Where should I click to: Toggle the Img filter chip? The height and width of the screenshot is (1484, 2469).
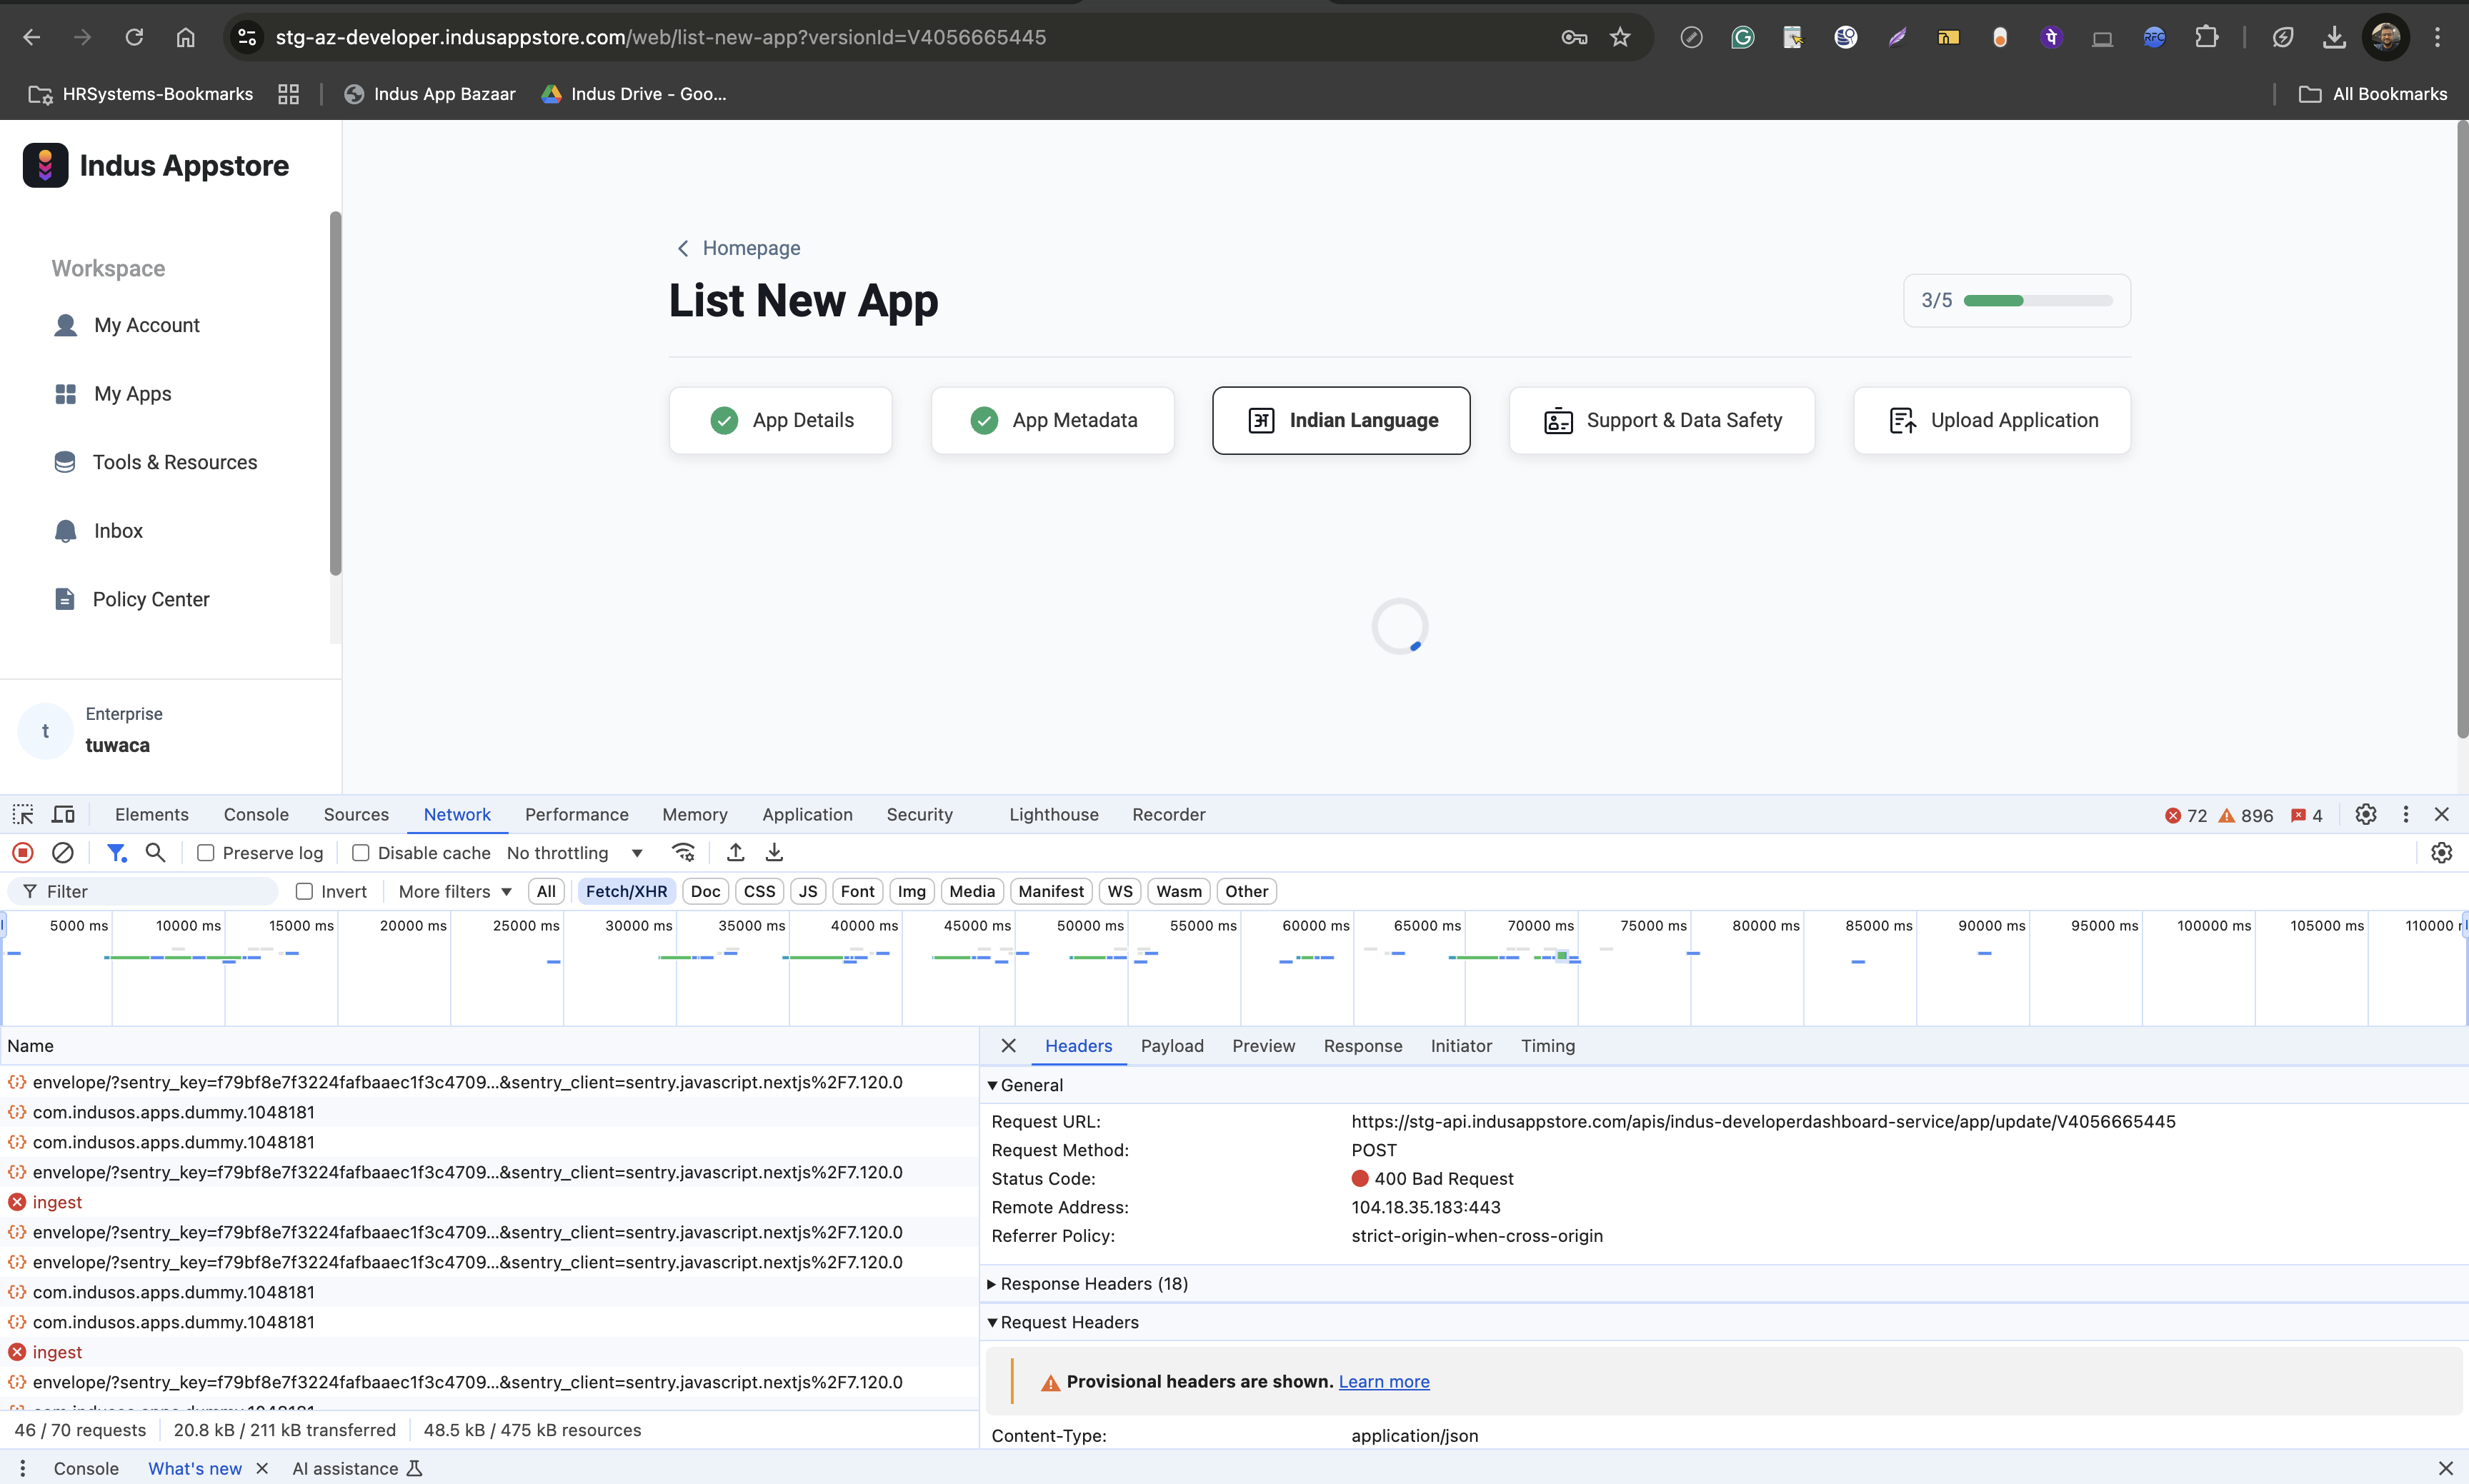pyautogui.click(x=912, y=891)
